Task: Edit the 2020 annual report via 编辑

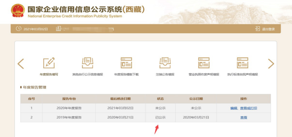Action: tap(234, 108)
